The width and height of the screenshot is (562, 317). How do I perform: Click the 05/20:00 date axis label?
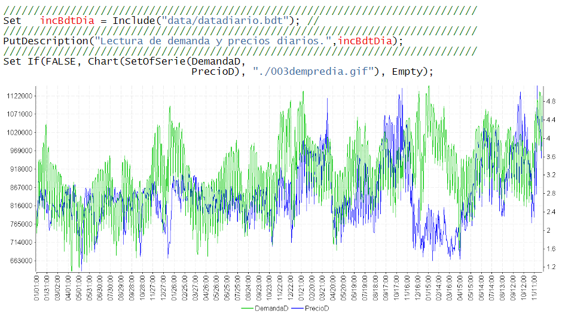click(343, 288)
